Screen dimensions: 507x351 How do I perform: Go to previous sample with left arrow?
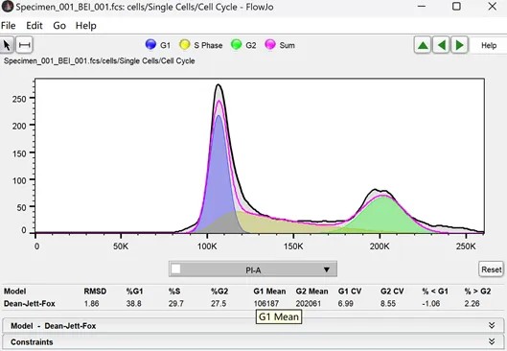[442, 45]
